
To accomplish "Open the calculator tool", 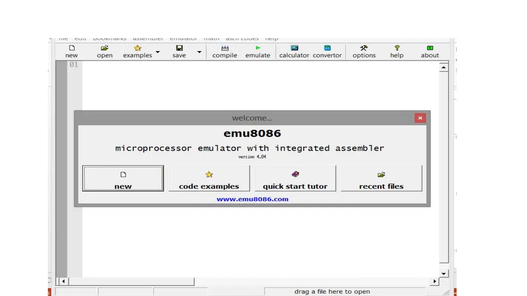I will pos(294,51).
